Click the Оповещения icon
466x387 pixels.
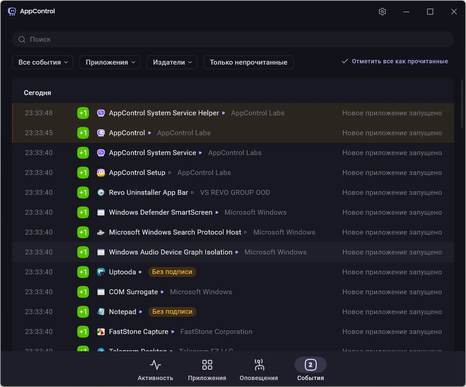click(x=259, y=365)
